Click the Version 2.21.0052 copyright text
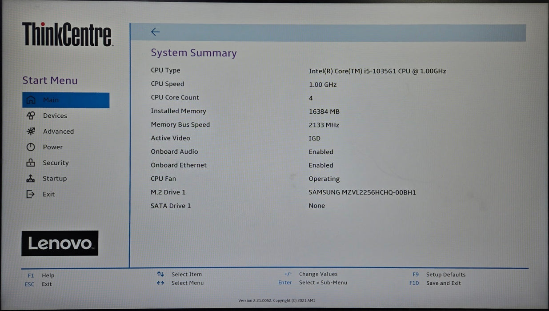 (x=277, y=300)
